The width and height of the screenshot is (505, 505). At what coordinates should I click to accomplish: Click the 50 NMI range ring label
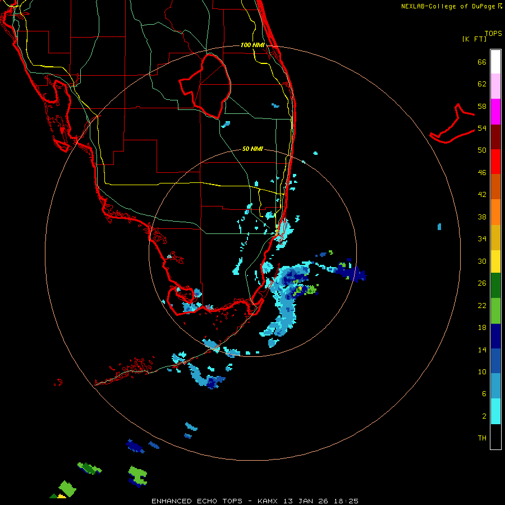[252, 149]
